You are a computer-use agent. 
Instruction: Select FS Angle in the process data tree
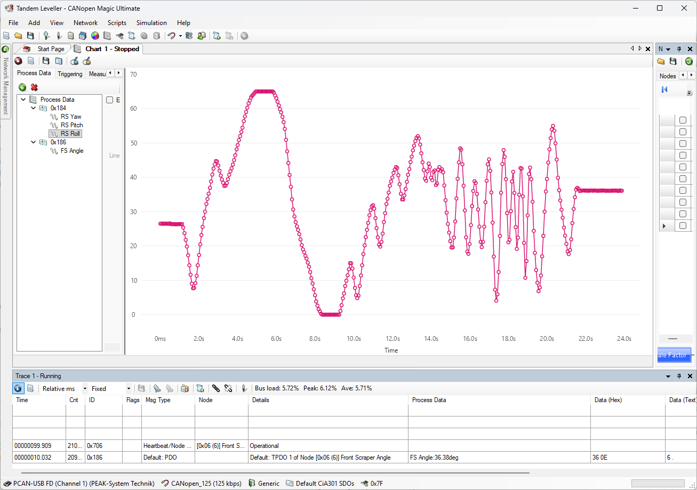point(71,151)
